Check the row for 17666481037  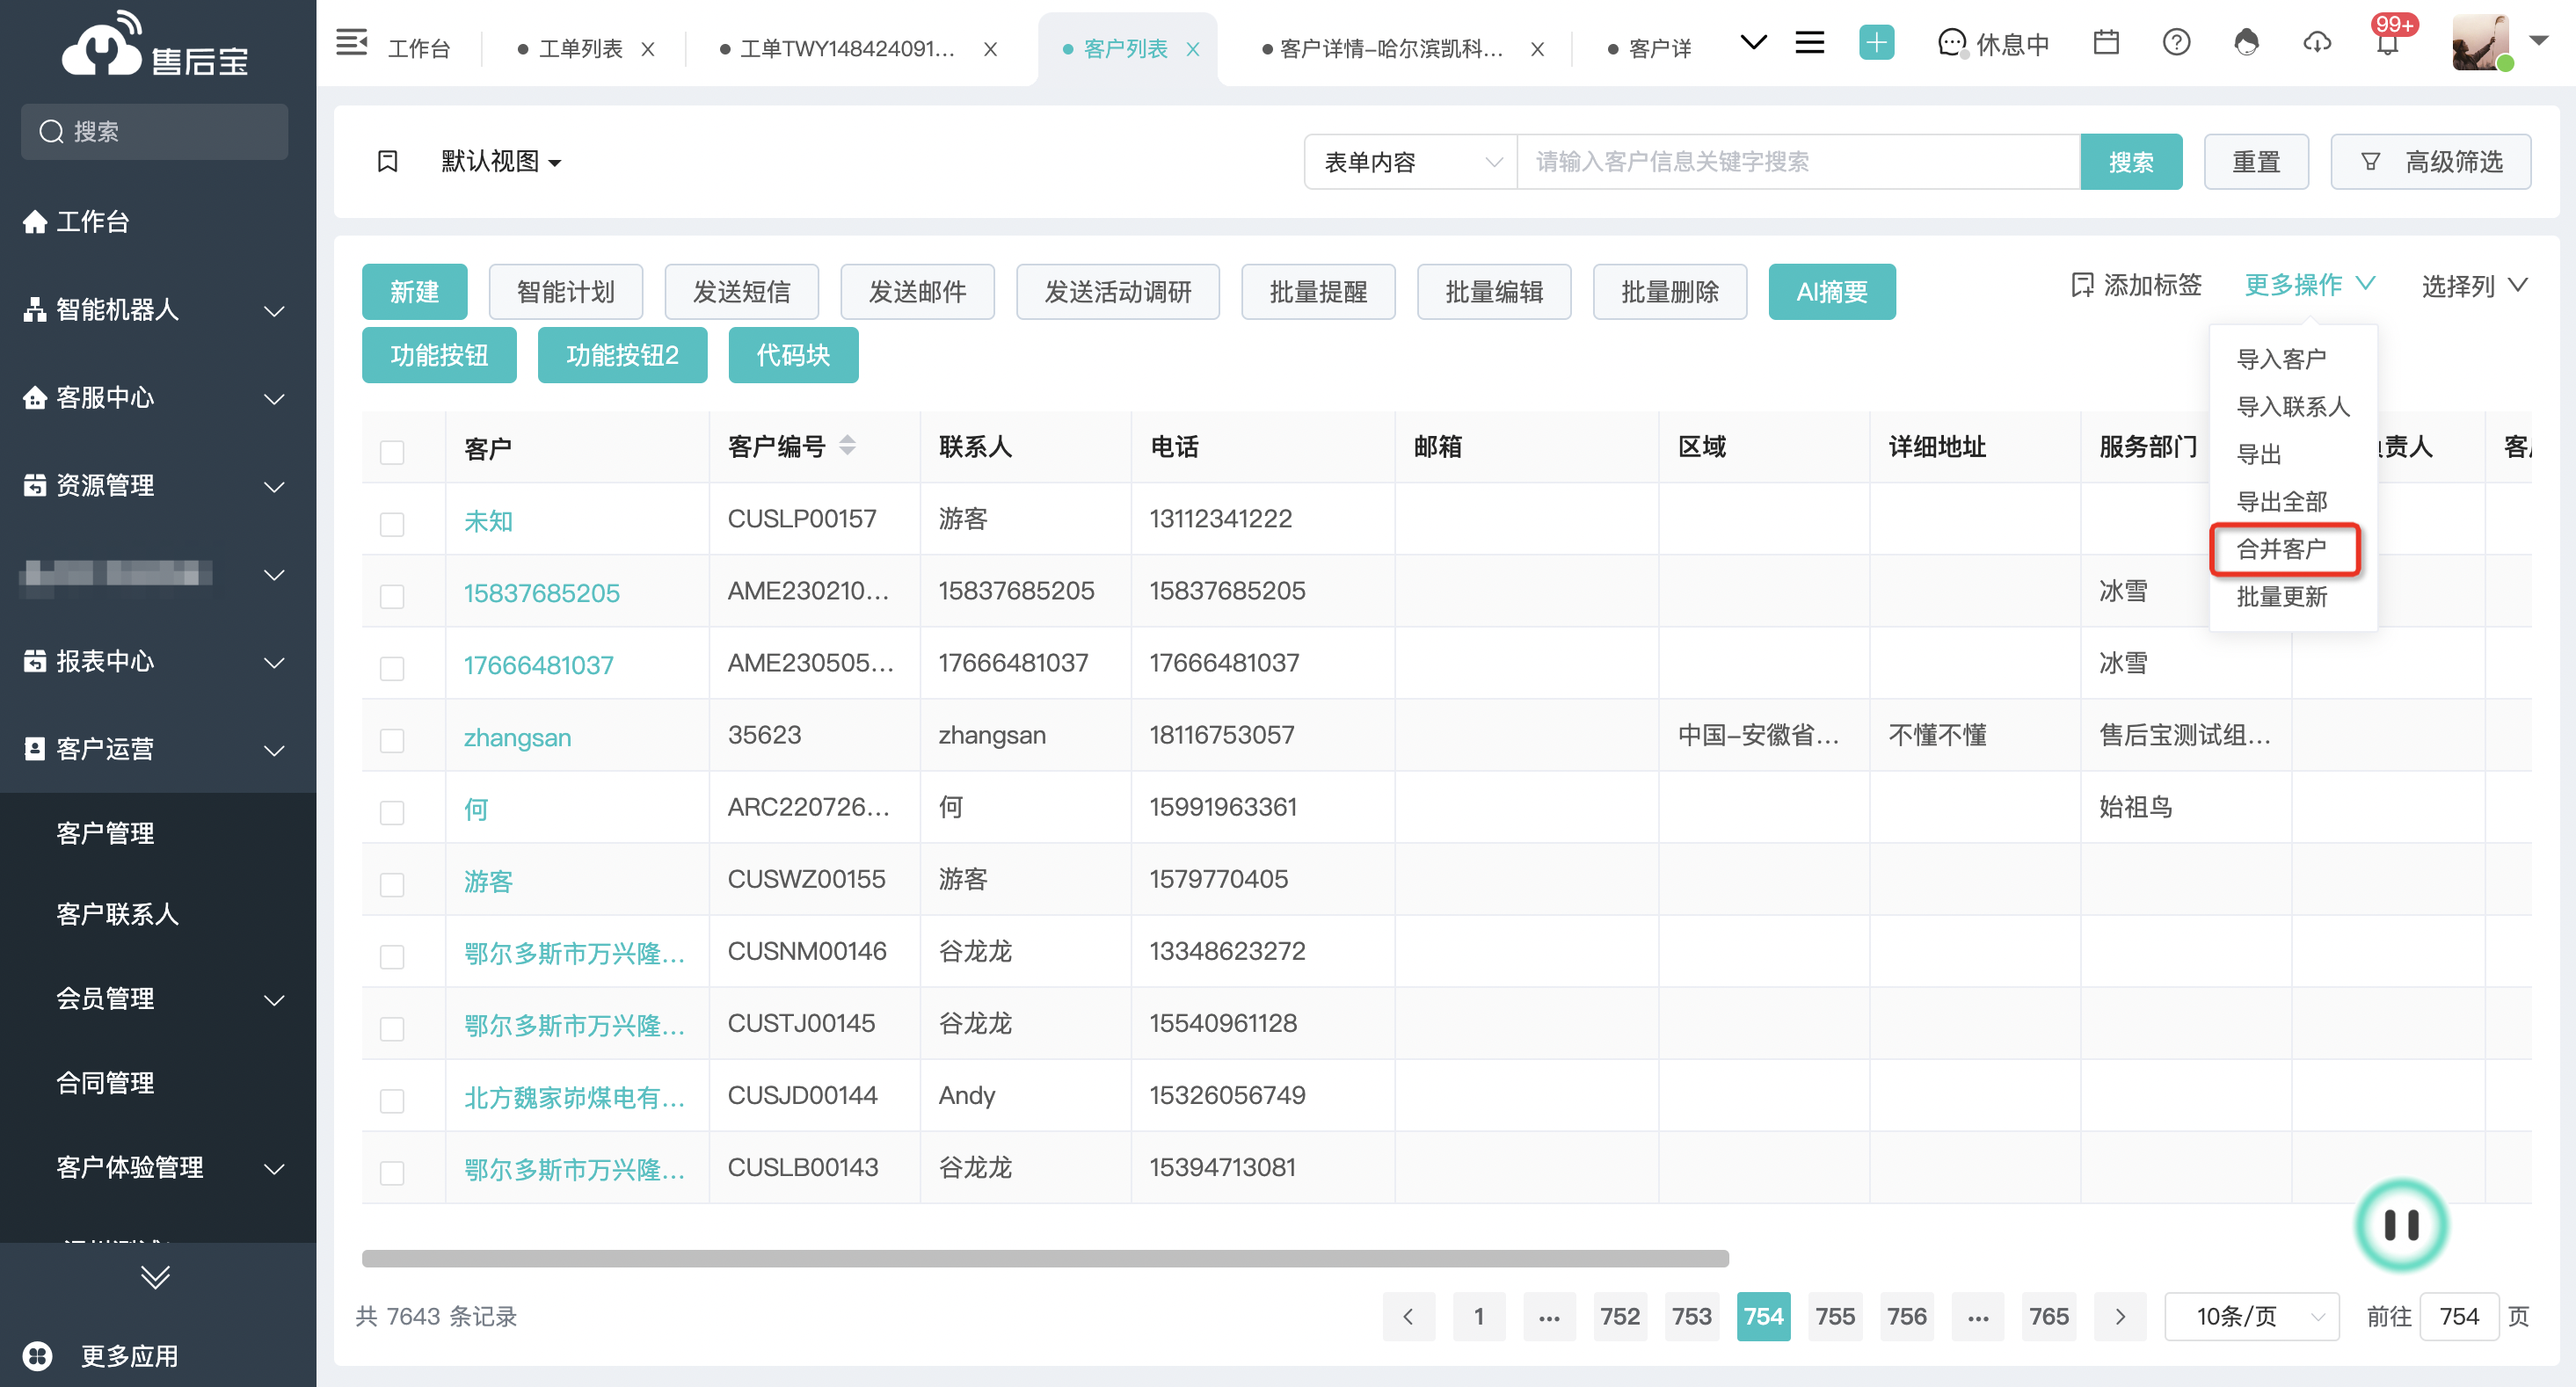(x=392, y=668)
